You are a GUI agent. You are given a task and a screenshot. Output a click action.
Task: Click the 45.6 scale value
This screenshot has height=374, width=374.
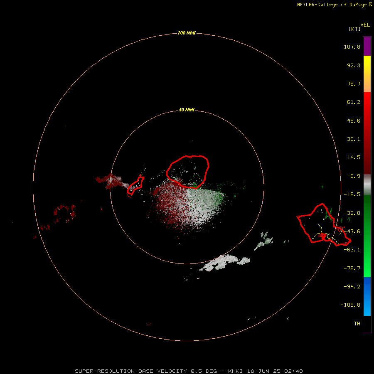coord(354,121)
